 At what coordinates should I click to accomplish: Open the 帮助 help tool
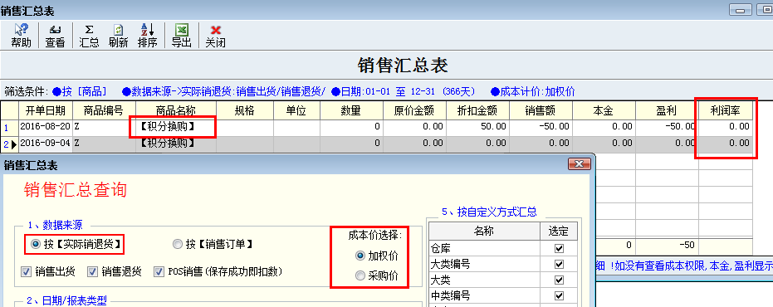[x=22, y=36]
